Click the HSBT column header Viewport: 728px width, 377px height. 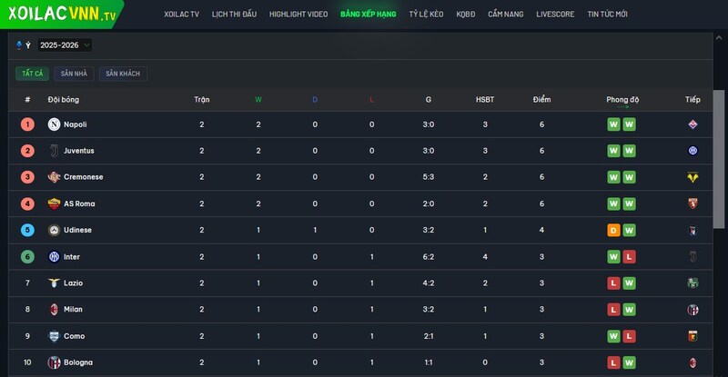click(485, 99)
